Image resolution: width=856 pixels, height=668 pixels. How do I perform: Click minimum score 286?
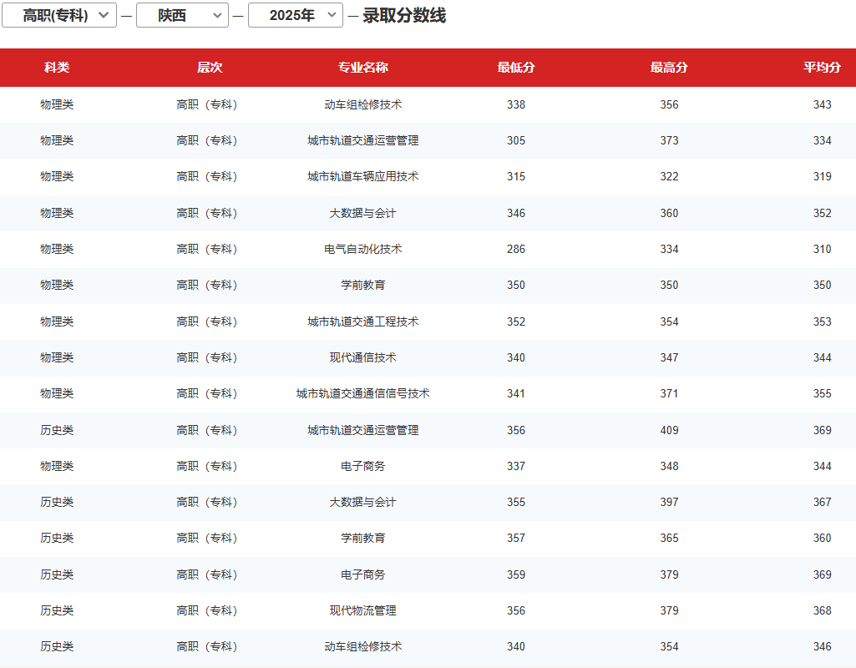tap(516, 250)
